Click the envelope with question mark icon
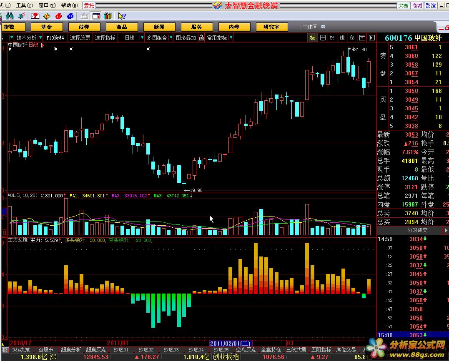 point(35,16)
